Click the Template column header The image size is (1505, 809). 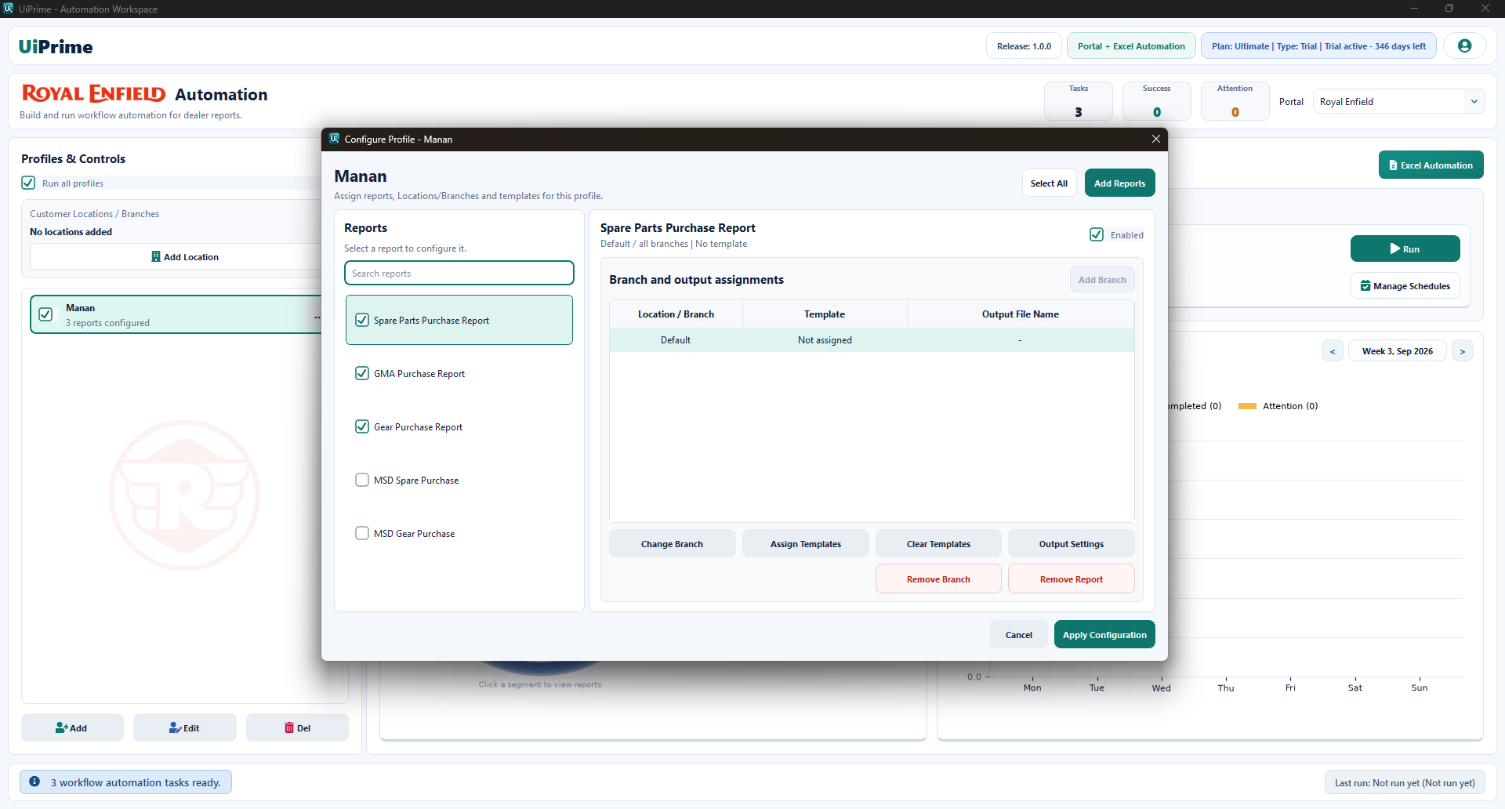pyautogui.click(x=825, y=314)
